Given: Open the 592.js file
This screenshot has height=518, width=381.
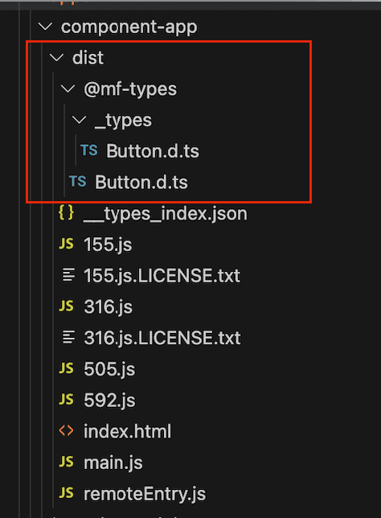Looking at the screenshot, I should pos(109,400).
